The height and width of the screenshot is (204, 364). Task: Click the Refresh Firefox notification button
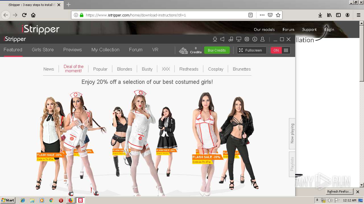(339, 192)
